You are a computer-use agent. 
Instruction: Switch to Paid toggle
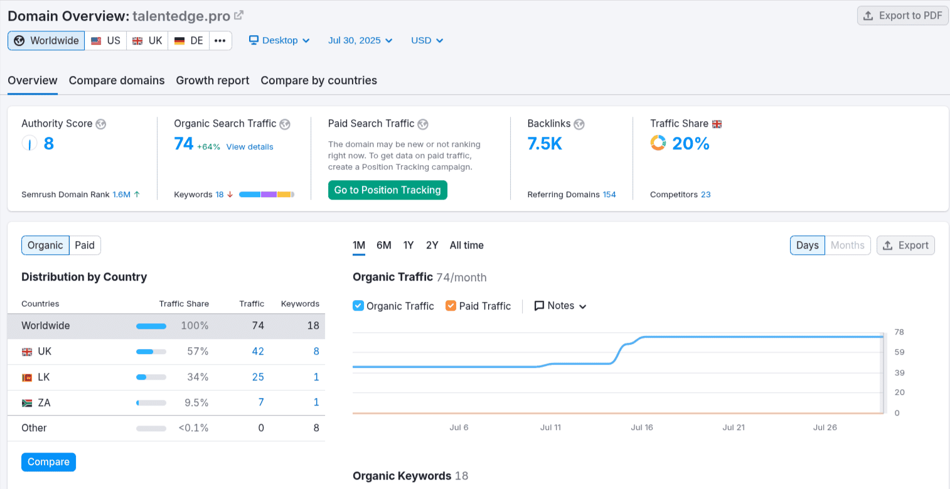coord(85,245)
